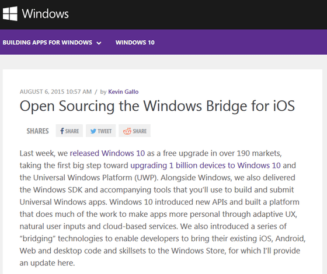This screenshot has height=274, width=327.
Task: Click the Twitter bird icon
Action: pos(93,131)
